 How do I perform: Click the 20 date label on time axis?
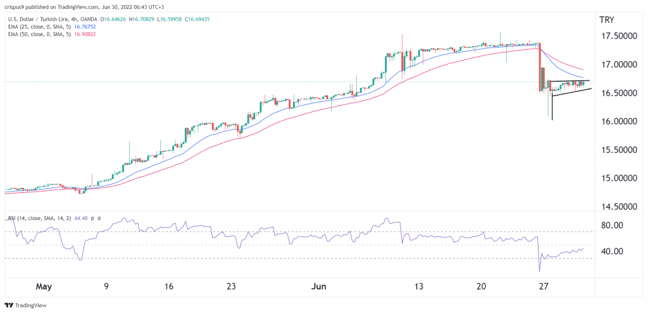[482, 287]
